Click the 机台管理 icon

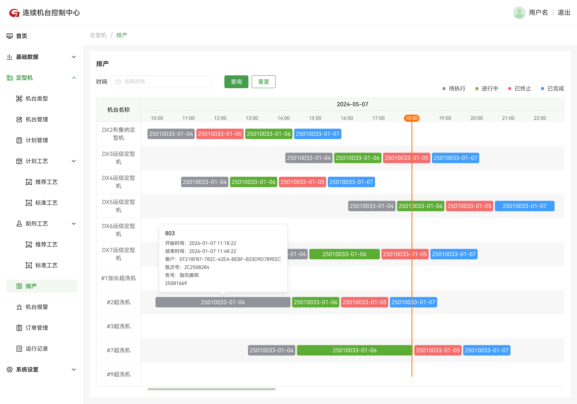click(19, 119)
